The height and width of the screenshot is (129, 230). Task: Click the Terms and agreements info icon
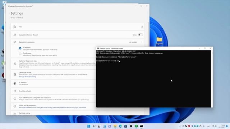(x=15, y=106)
